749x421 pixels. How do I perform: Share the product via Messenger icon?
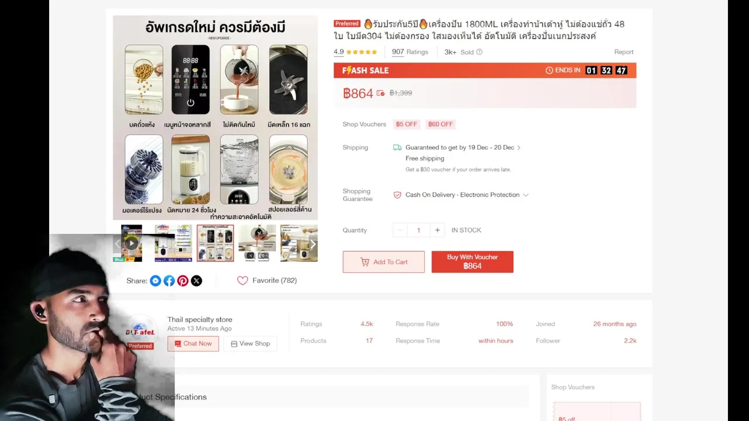155,281
